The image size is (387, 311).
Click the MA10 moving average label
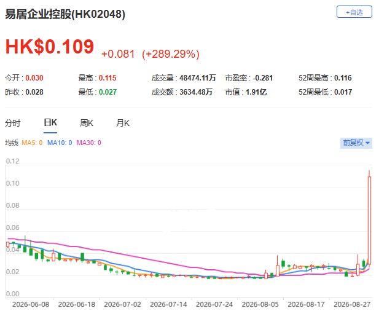click(60, 143)
